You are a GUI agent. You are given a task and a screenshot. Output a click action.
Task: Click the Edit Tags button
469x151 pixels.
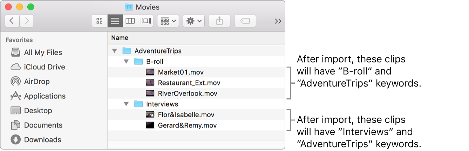tap(245, 21)
